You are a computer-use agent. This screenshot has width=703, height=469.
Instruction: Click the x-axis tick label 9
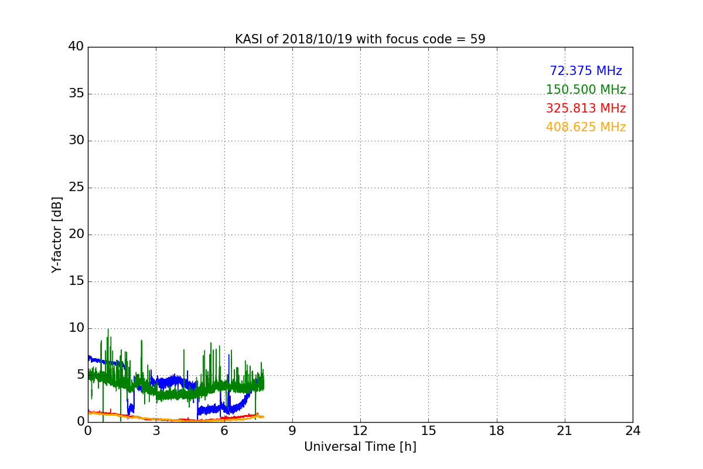pos(292,430)
